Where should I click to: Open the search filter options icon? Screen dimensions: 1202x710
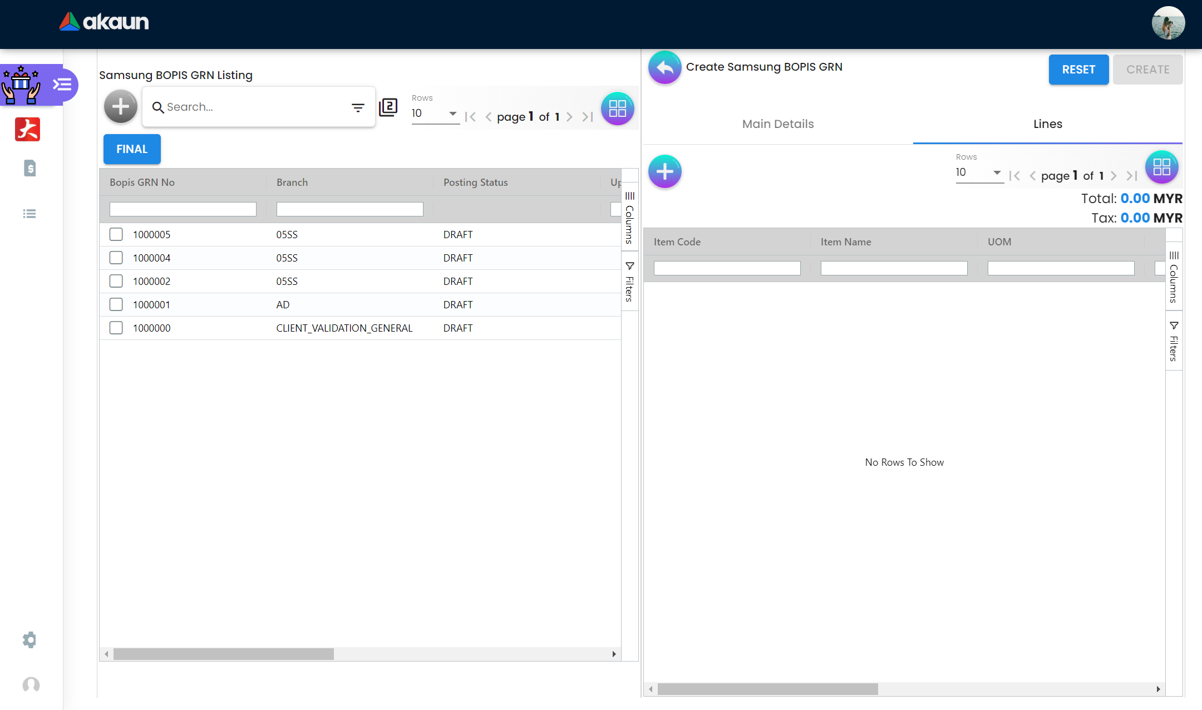[x=358, y=107]
